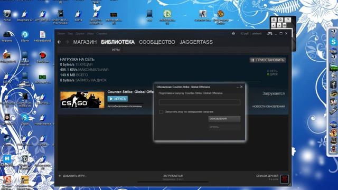This screenshot has height=190, width=338.
Task: Open the Steam menu in menu bar
Action: pyautogui.click(x=61, y=34)
